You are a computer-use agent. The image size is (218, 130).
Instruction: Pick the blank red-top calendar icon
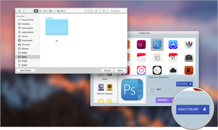(x=141, y=57)
